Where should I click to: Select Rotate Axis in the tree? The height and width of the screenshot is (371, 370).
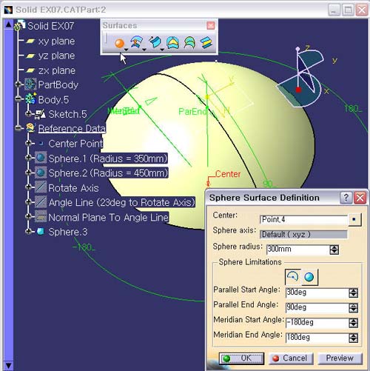pos(73,188)
